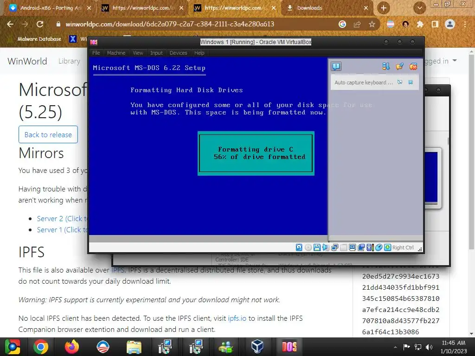Switch to the Android-x86 browser tab
Screen dimensions: 475x356
(50, 8)
